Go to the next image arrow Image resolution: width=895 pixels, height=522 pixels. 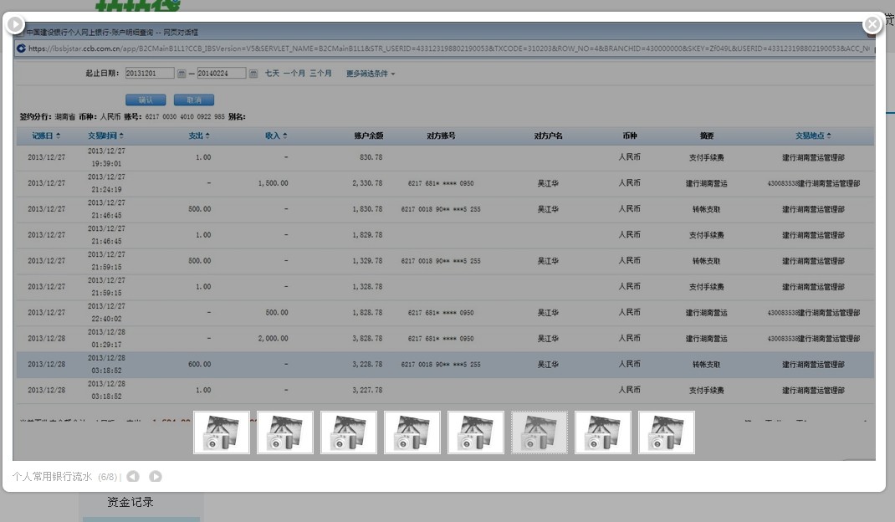tap(156, 477)
